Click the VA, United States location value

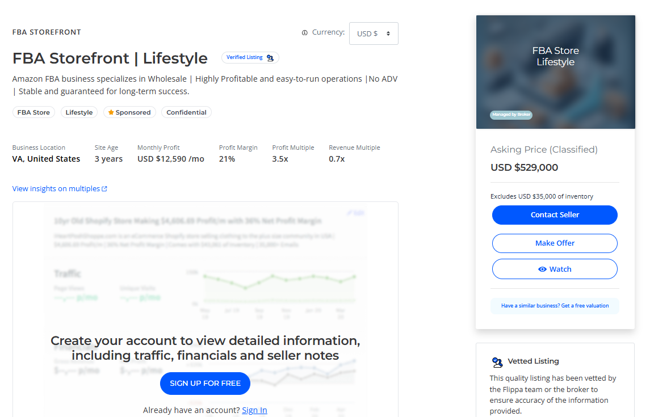coord(46,159)
